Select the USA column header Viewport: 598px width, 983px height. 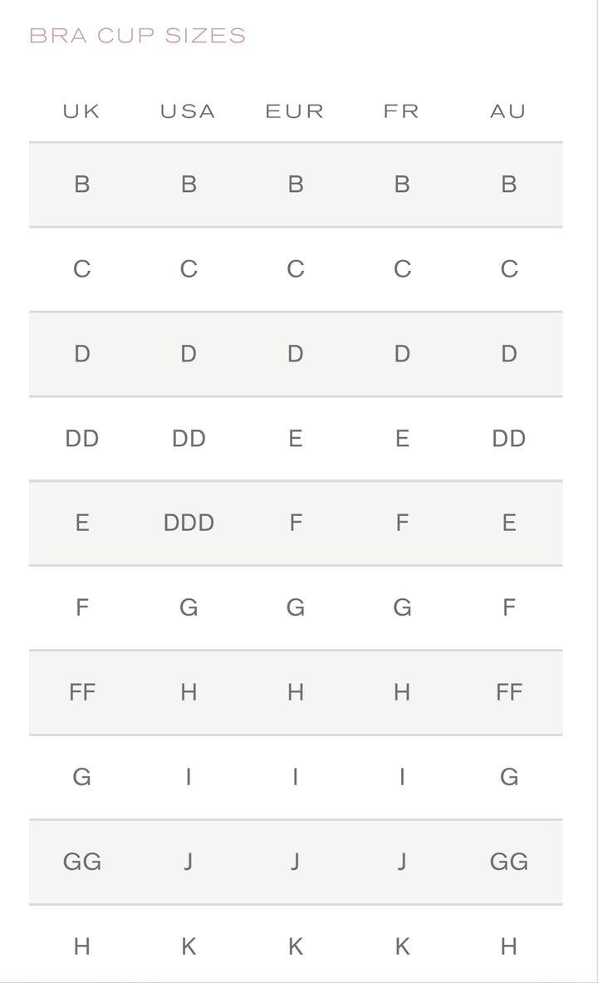point(189,111)
